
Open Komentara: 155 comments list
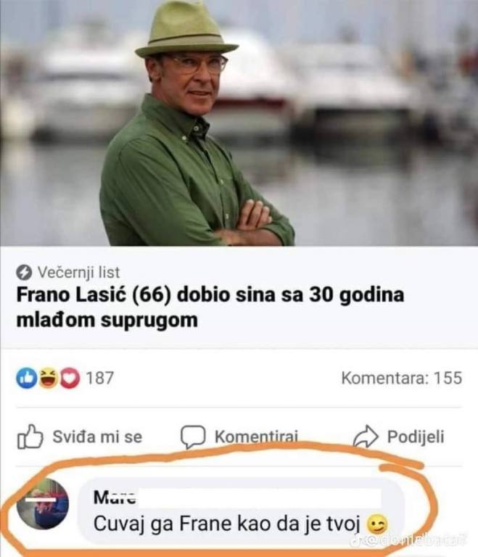coord(402,378)
